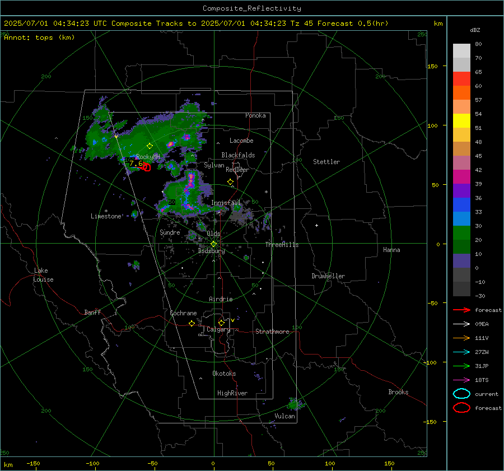
Task: Click the green 31JP arrow in the legend
Action: click(461, 366)
